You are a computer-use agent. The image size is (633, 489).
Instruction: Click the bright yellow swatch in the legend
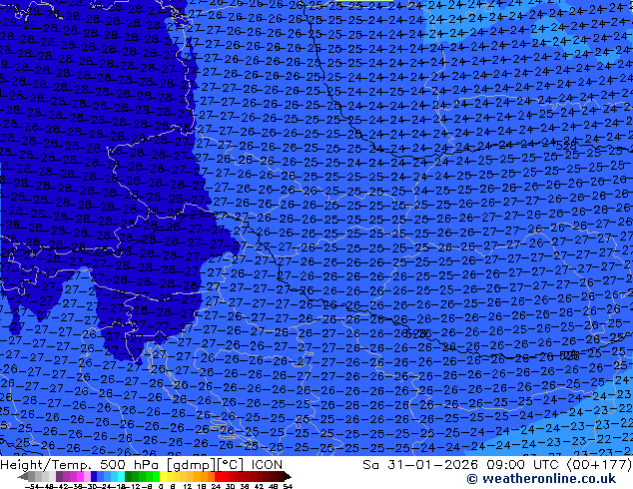(x=163, y=476)
